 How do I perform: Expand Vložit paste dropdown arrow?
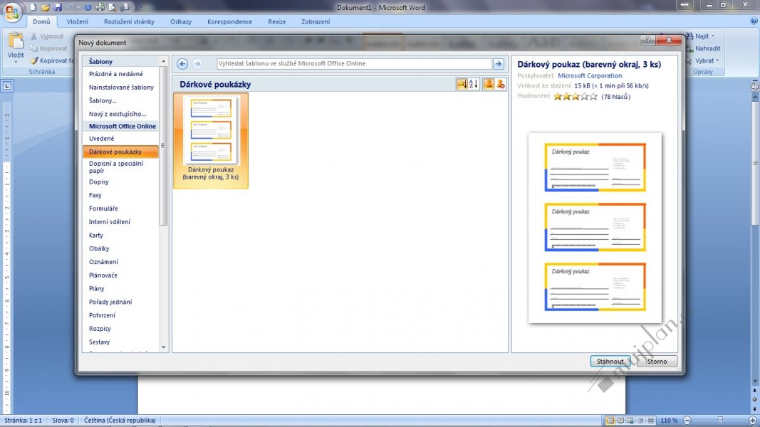16,62
